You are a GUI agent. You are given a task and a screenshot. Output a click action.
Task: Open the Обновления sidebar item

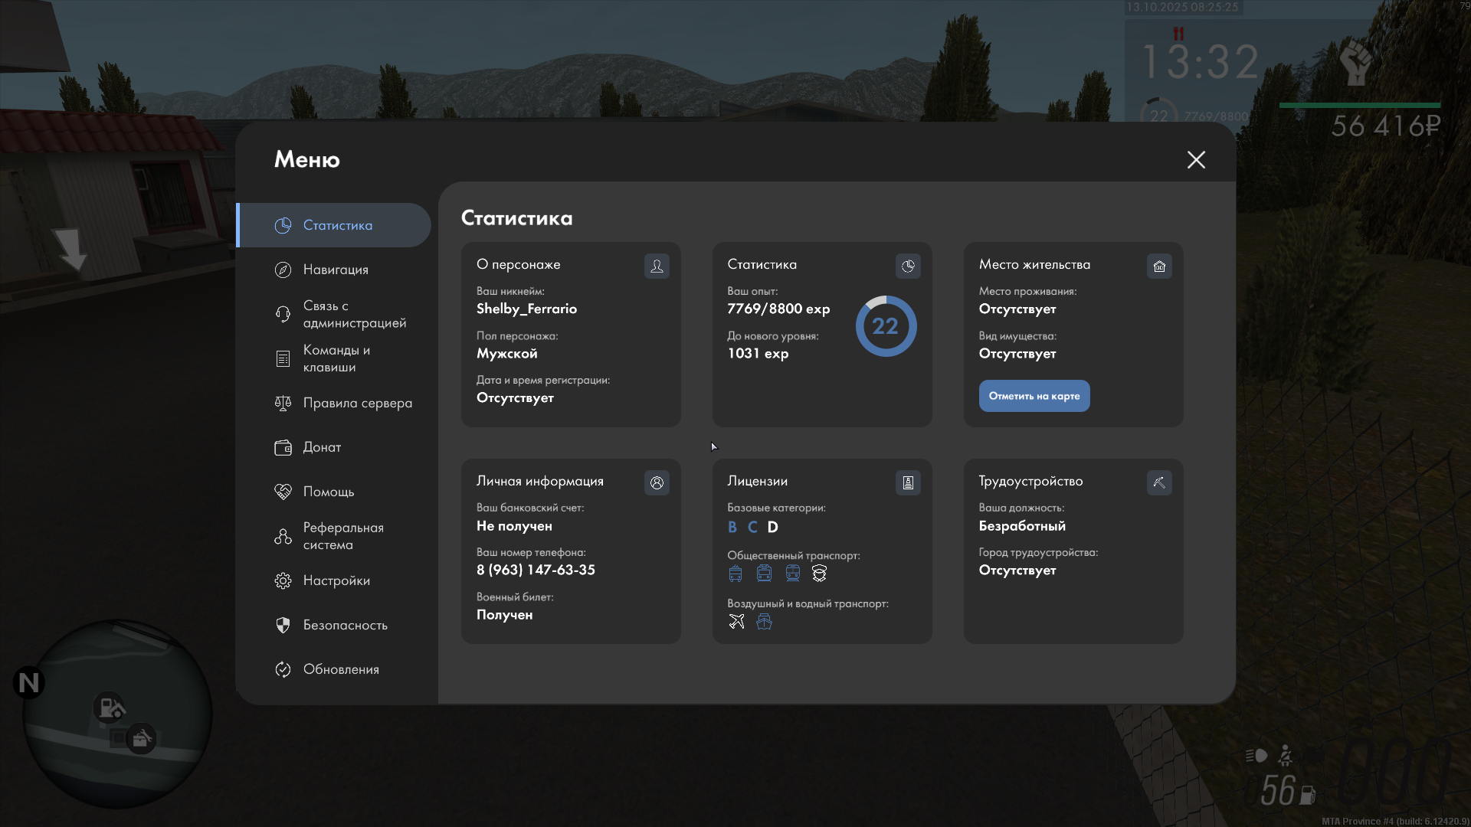[x=341, y=669]
